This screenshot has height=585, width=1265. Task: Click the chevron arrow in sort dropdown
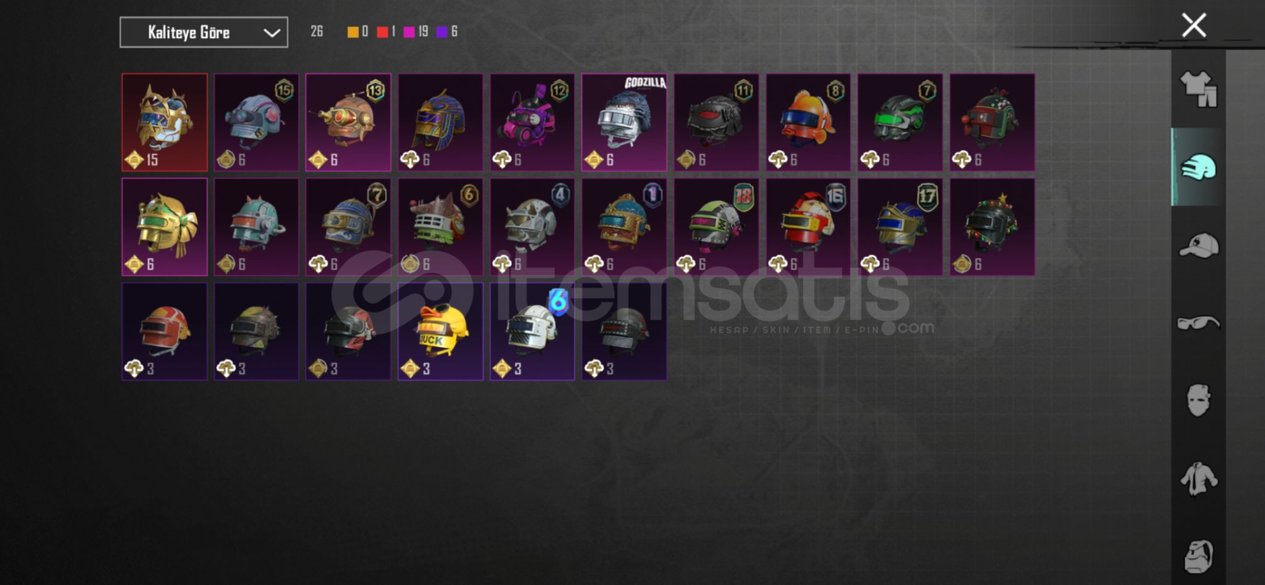(271, 33)
